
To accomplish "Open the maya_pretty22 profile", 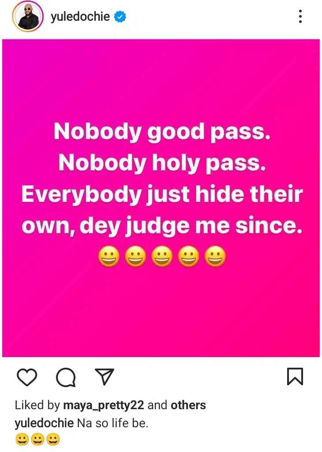I will (x=103, y=405).
